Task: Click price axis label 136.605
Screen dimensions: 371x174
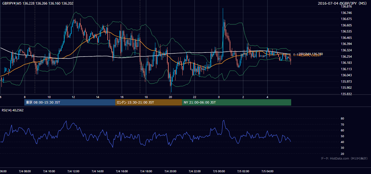Action: [x=346, y=25]
